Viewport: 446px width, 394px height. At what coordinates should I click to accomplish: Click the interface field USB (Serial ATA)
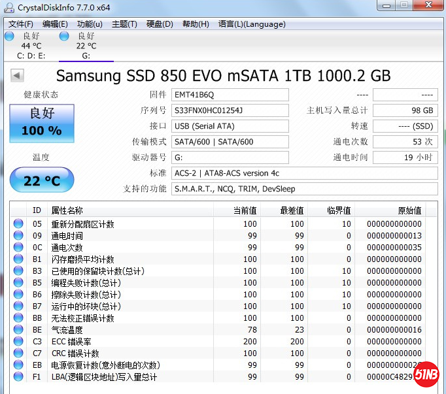(x=230, y=126)
